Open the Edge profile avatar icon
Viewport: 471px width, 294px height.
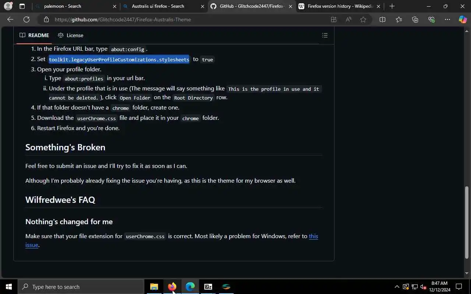coord(8,6)
